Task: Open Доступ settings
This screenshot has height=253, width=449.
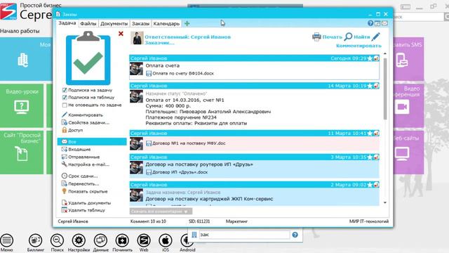Action: [72, 130]
